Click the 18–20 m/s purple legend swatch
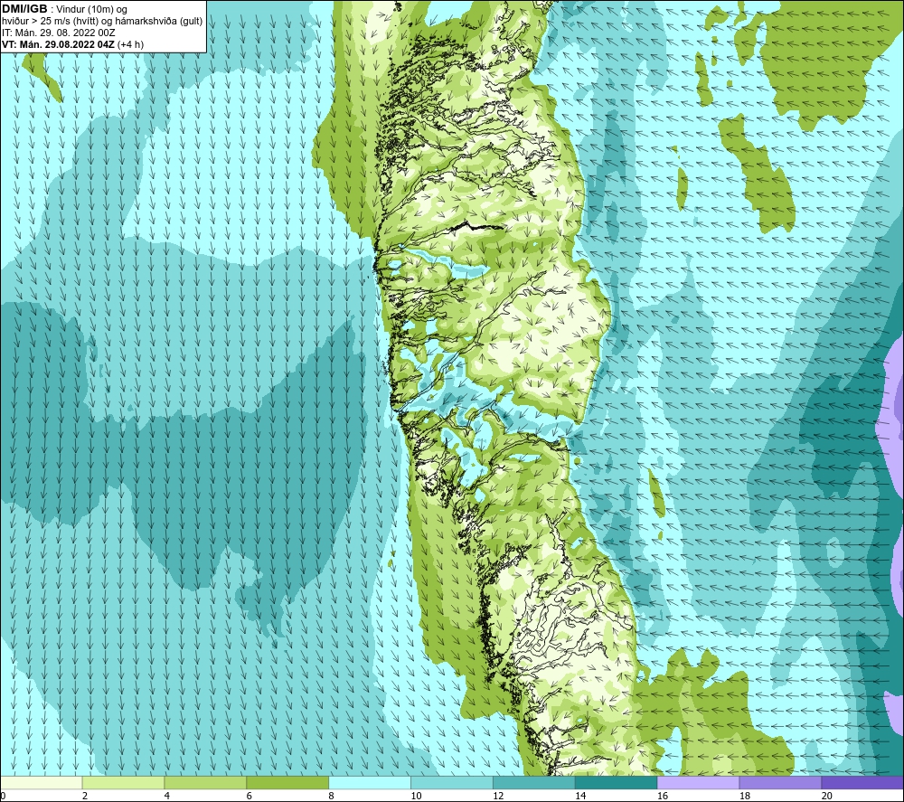Viewport: 904px width, 802px height. point(781,783)
